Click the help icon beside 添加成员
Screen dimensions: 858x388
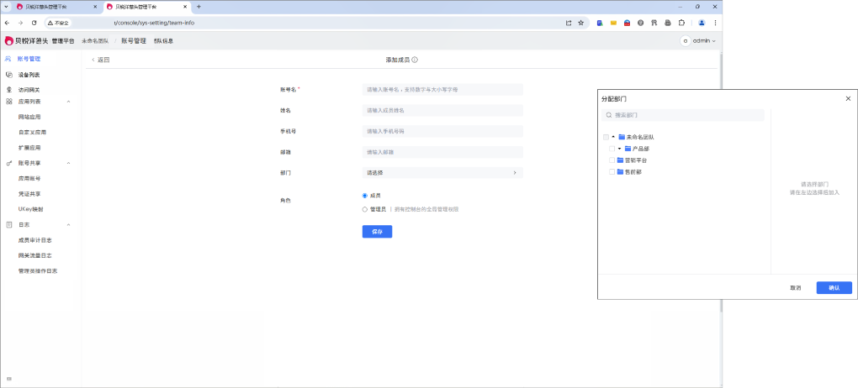click(x=415, y=60)
